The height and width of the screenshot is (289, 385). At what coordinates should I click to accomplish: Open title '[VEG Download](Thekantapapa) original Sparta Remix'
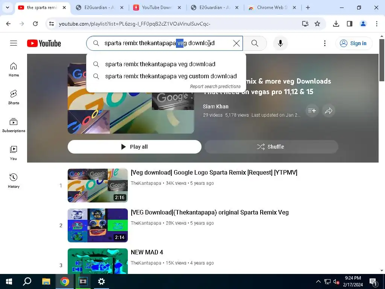pyautogui.click(x=210, y=212)
